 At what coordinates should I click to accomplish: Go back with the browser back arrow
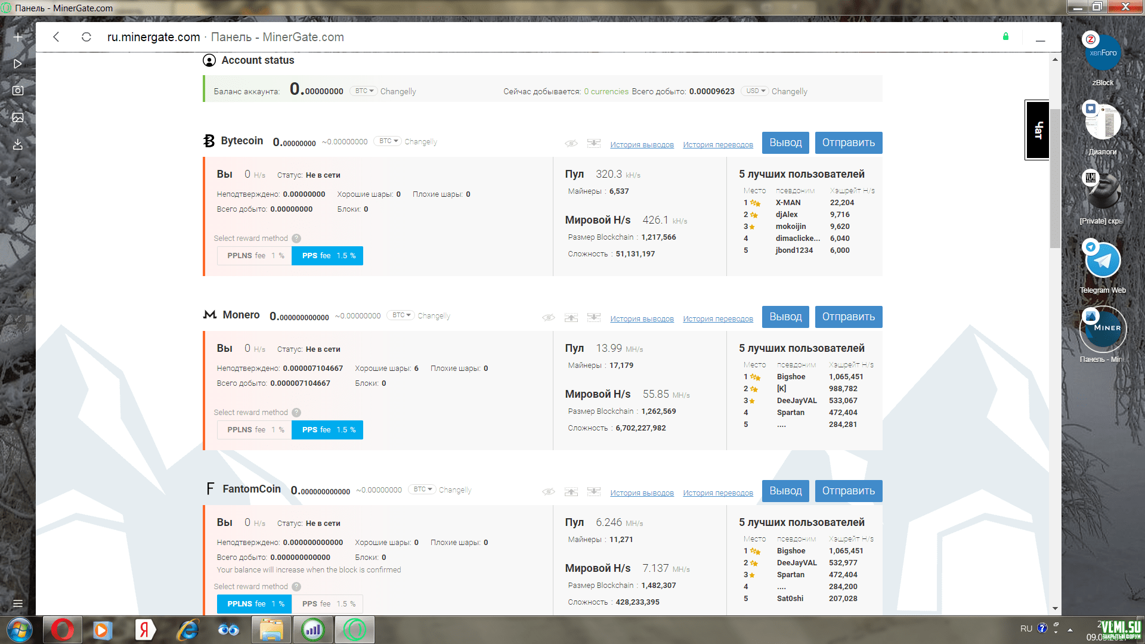56,37
